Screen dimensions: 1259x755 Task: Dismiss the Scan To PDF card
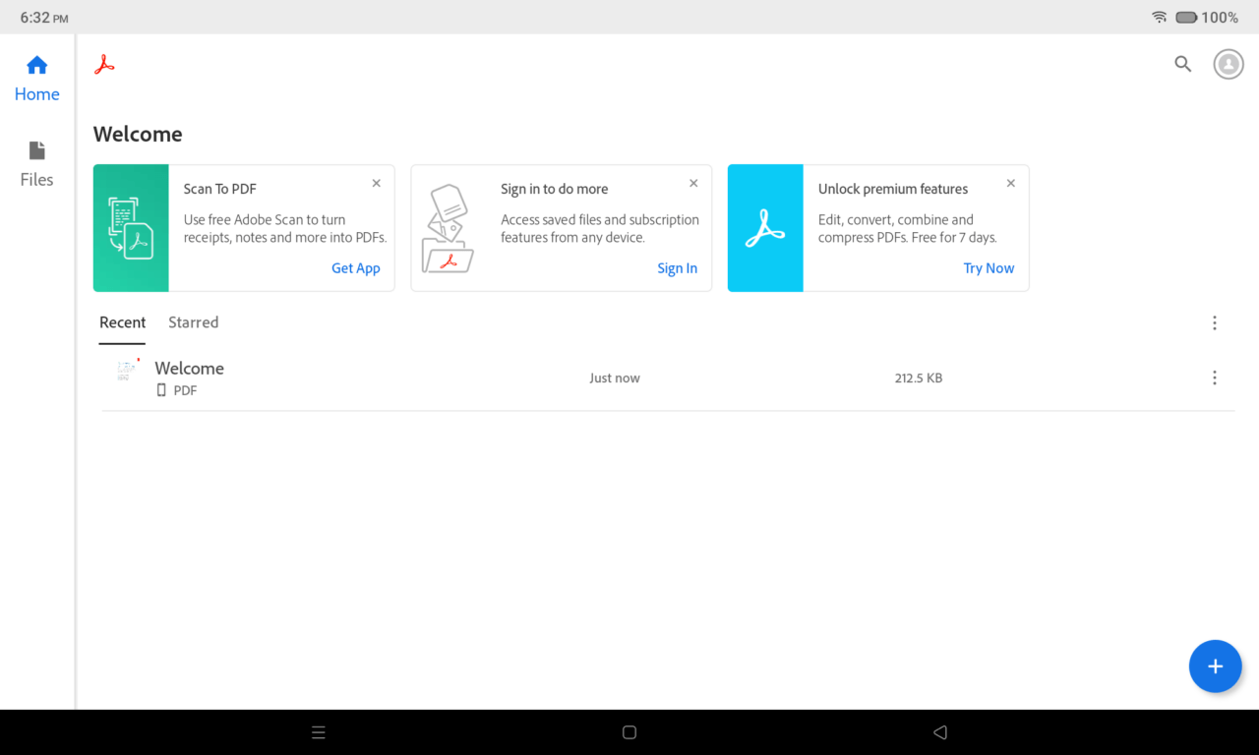(x=376, y=183)
